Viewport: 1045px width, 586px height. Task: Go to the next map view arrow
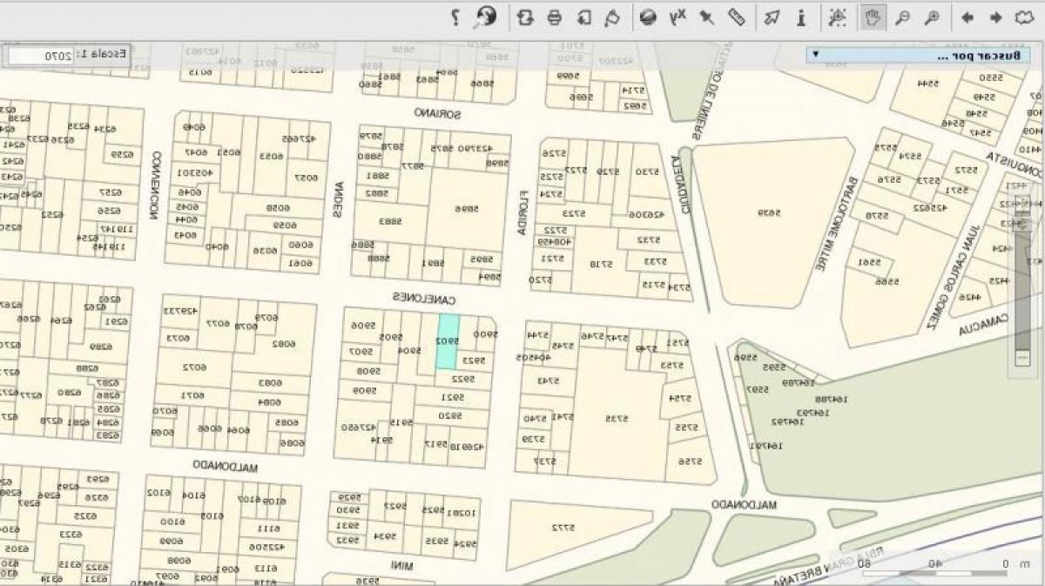click(967, 17)
